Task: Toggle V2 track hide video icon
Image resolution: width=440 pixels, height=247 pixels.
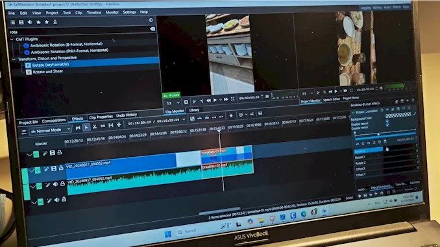Action: click(x=52, y=153)
